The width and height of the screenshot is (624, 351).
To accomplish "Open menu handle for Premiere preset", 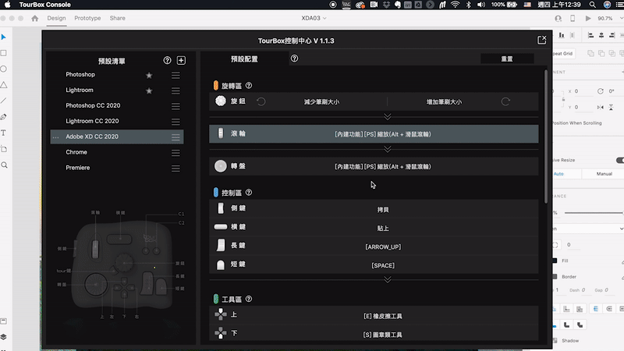I will click(175, 168).
